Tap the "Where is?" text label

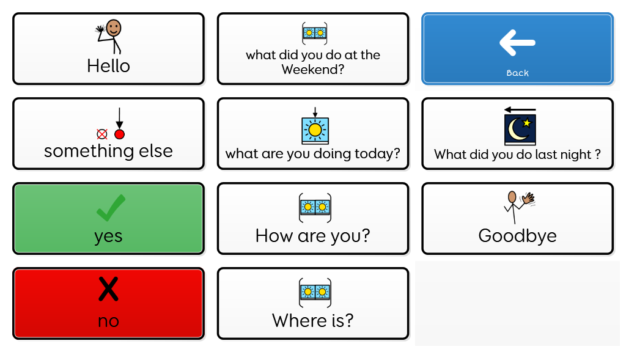(x=313, y=320)
